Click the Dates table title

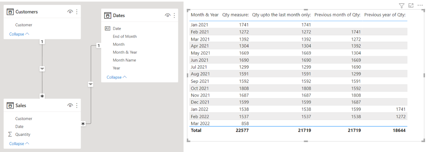click(x=119, y=16)
